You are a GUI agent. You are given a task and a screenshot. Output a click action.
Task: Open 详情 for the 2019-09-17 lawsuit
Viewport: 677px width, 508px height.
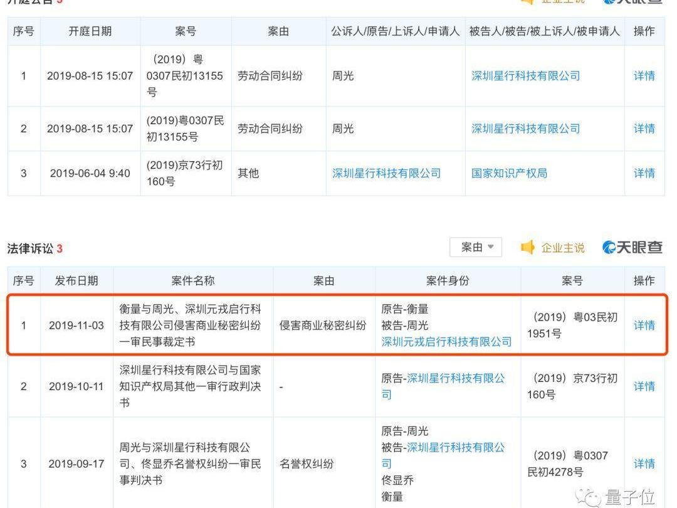(x=644, y=464)
